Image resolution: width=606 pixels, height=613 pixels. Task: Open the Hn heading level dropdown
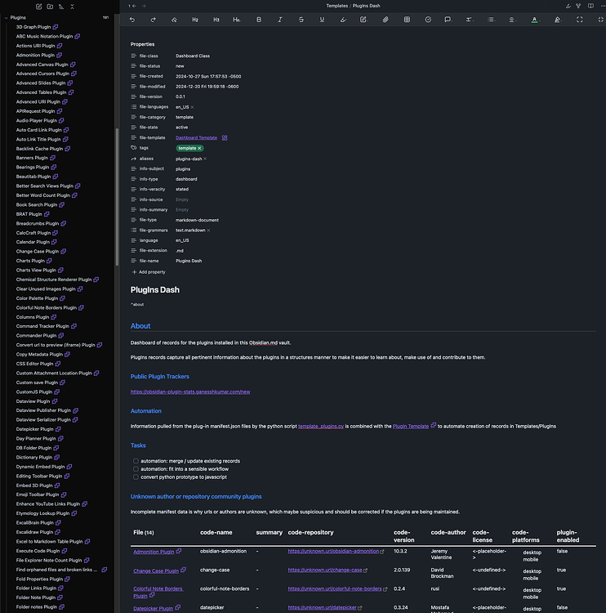point(236,20)
